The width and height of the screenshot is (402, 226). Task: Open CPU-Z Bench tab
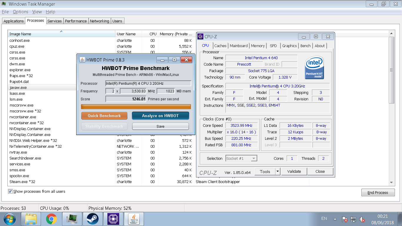click(x=305, y=46)
